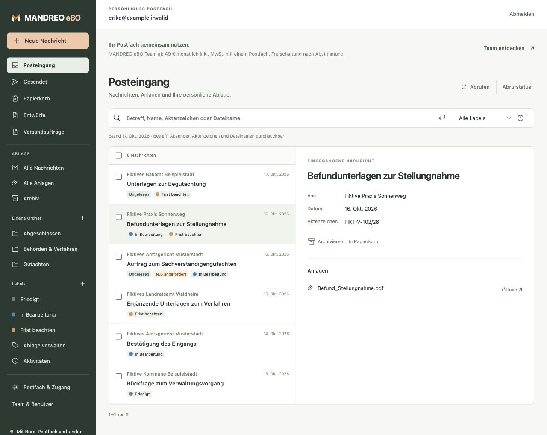Toggle the select-all checkbox beside 6 Nachrichten

click(119, 155)
